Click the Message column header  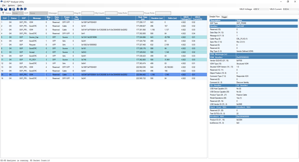pyautogui.click(x=37, y=18)
